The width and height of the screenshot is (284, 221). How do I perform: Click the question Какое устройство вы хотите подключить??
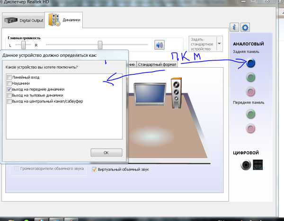coord(42,67)
